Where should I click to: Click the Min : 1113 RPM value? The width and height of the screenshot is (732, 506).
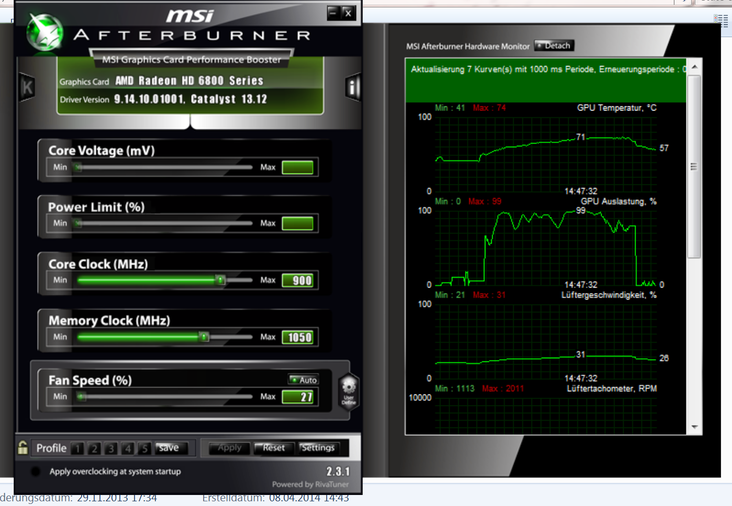(x=454, y=389)
